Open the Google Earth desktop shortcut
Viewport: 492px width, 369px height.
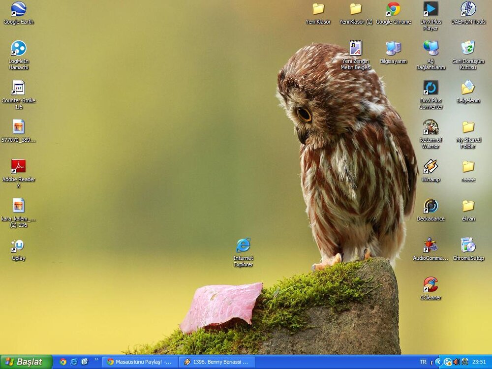(x=18, y=9)
